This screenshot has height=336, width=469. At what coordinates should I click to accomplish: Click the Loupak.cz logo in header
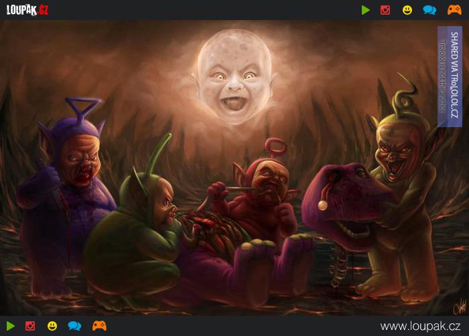click(x=27, y=10)
